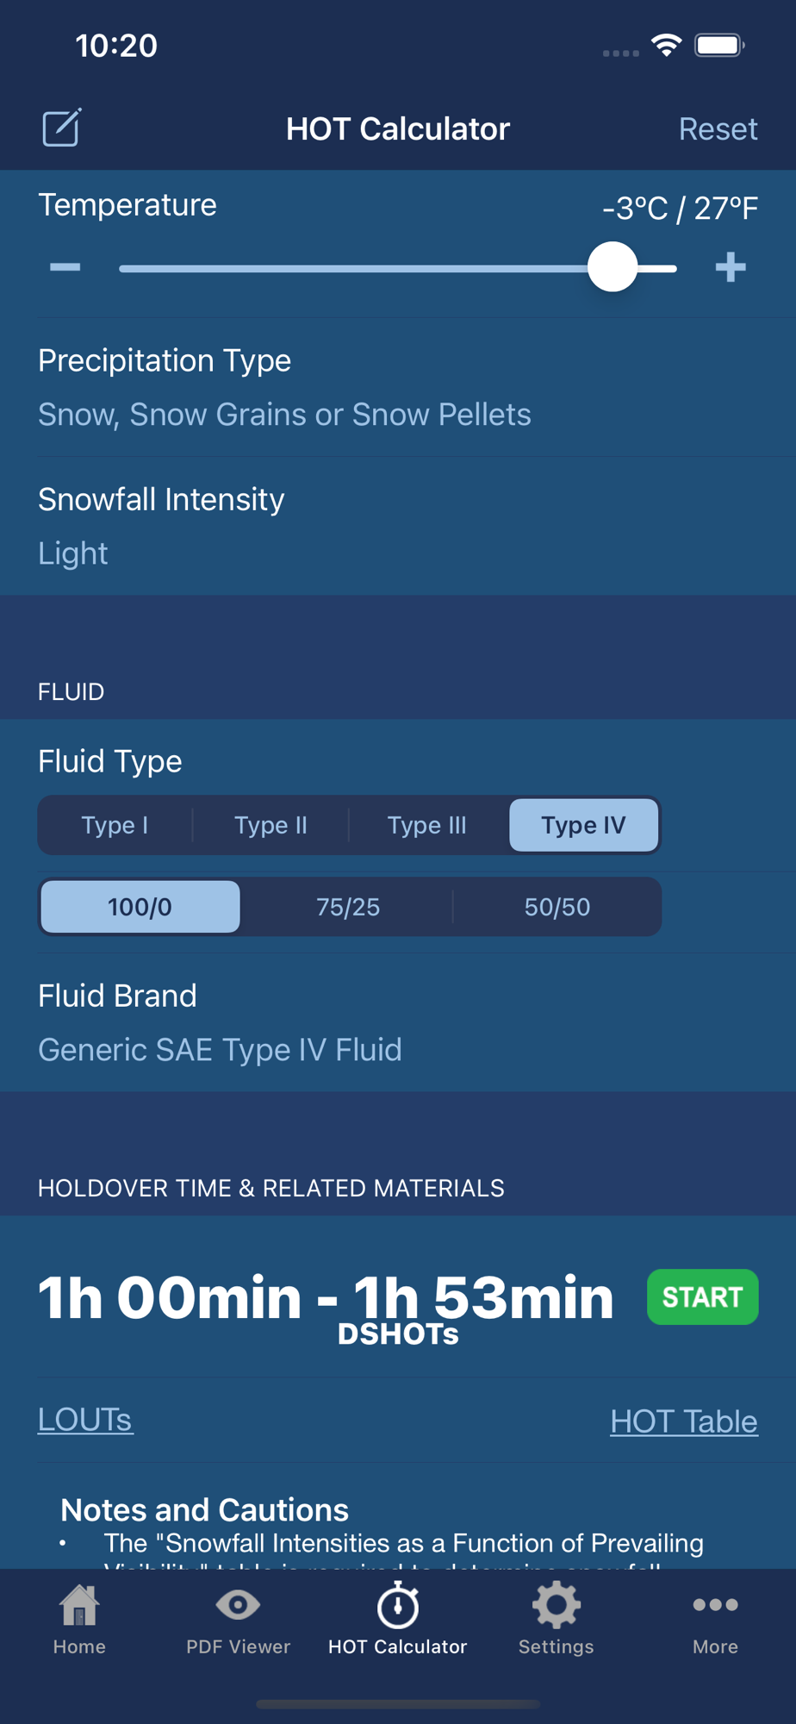Screen dimensions: 796x1724
Task: Open the LOUTs link
Action: (x=85, y=1420)
